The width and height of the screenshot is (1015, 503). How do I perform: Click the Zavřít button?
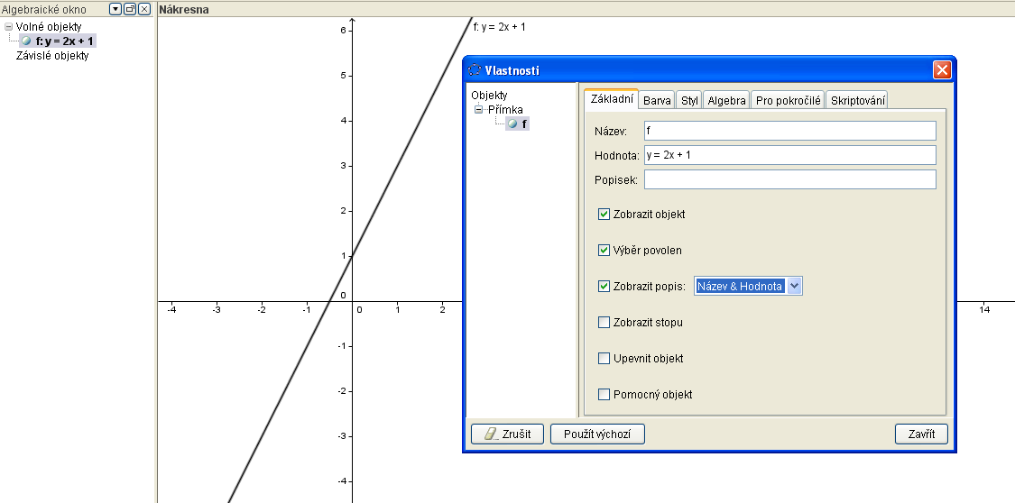tap(921, 434)
